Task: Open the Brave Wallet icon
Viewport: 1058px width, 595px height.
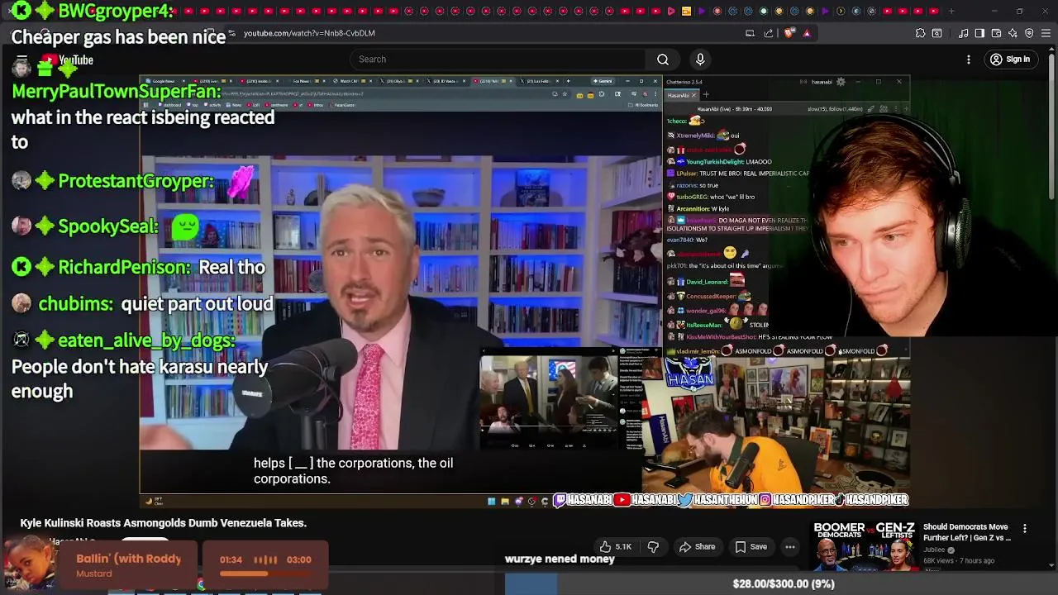Action: click(x=996, y=33)
